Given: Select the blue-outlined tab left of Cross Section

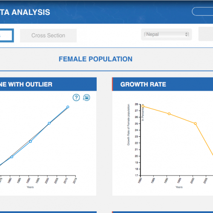Looking at the screenshot, I should click(x=6, y=35).
